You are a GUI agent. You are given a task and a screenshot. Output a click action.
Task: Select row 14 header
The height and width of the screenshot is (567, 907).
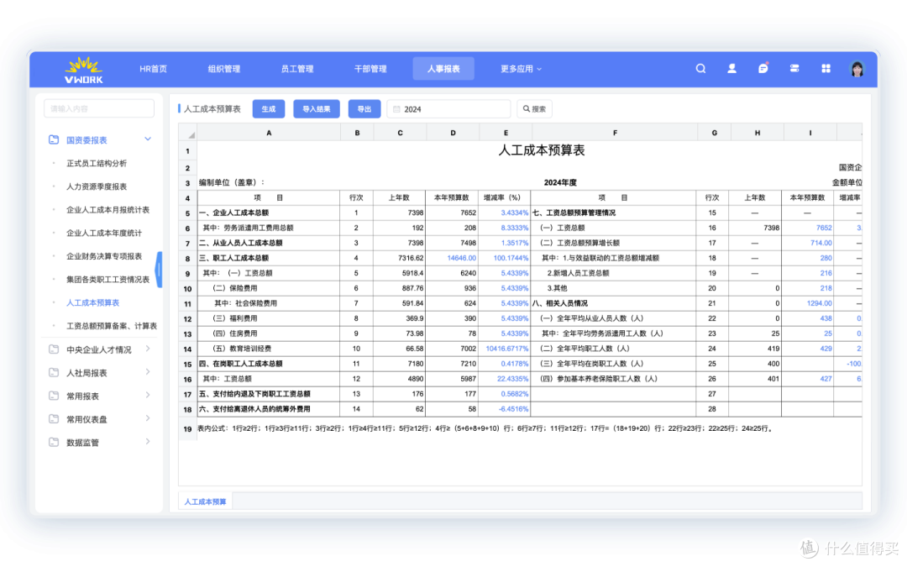(187, 349)
